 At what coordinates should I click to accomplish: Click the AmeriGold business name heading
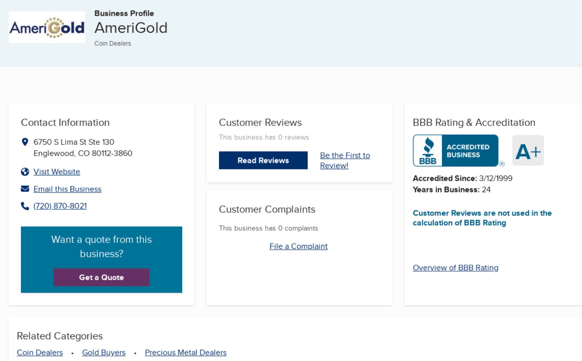[x=131, y=28]
